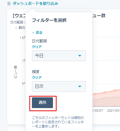
Task: Click the filter sliders icon beside ダッシュボードを絞り込み
Action: pyautogui.click(x=9, y=4)
